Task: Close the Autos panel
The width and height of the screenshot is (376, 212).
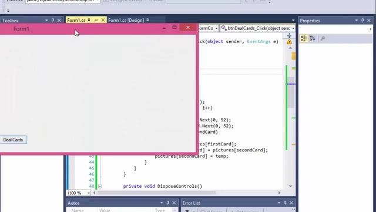Action: tap(174, 203)
